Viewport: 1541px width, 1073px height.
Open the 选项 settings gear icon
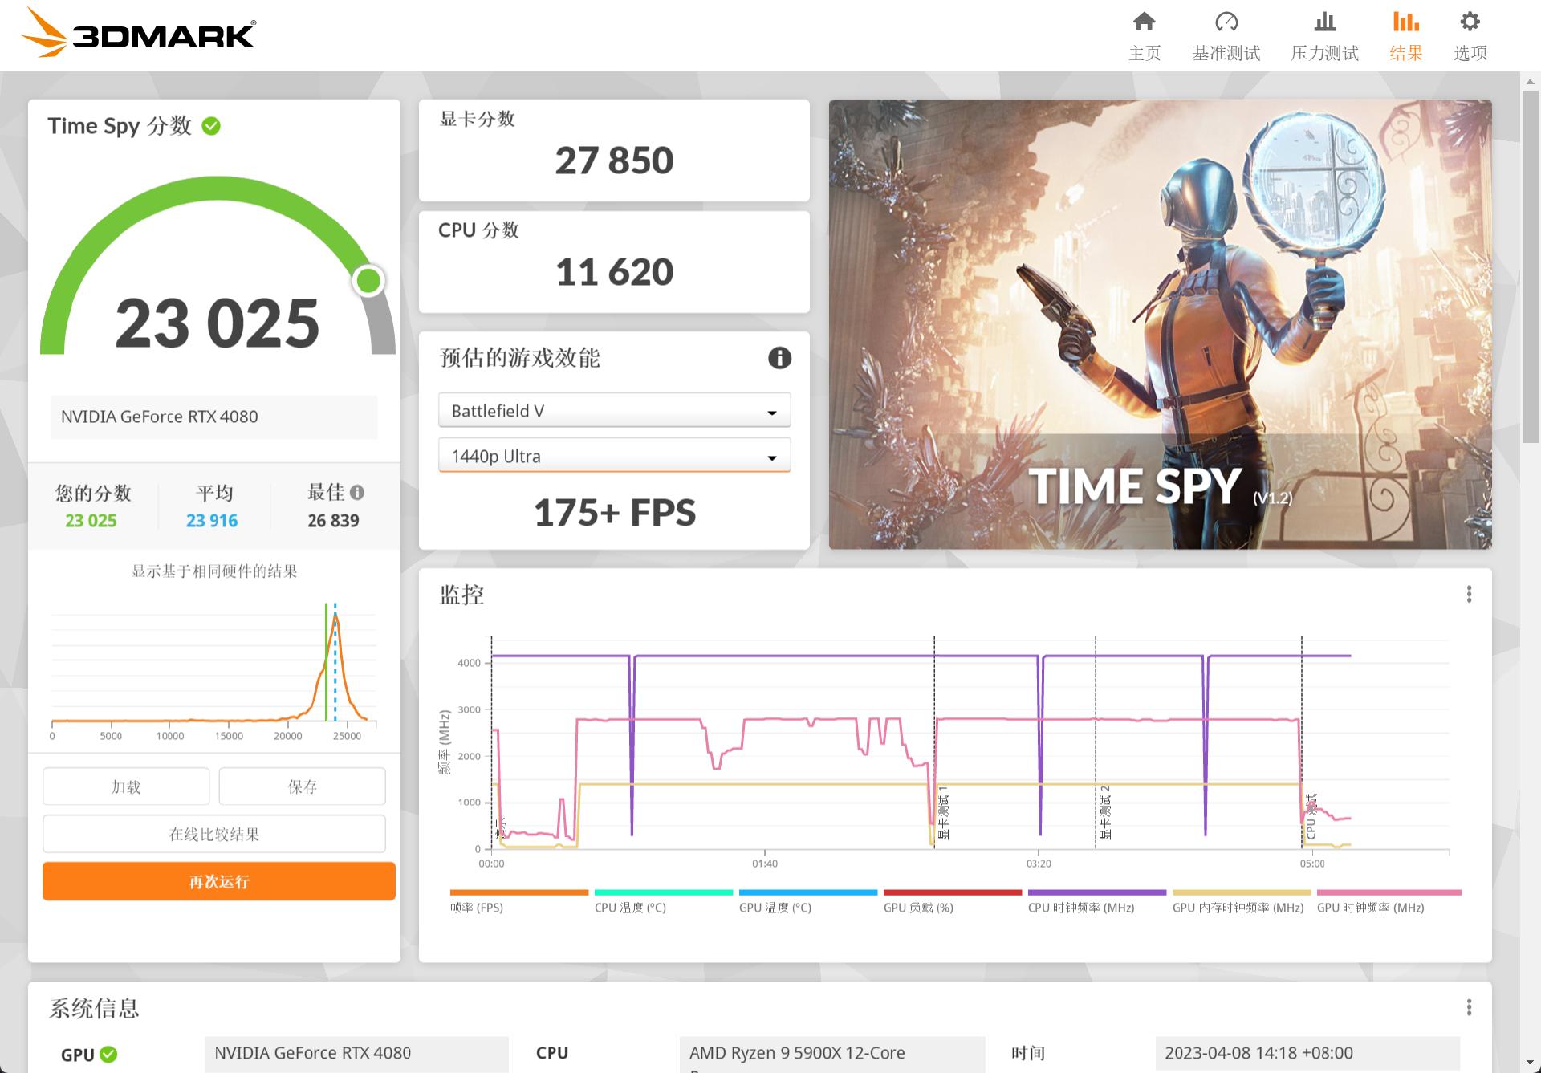coord(1470,22)
